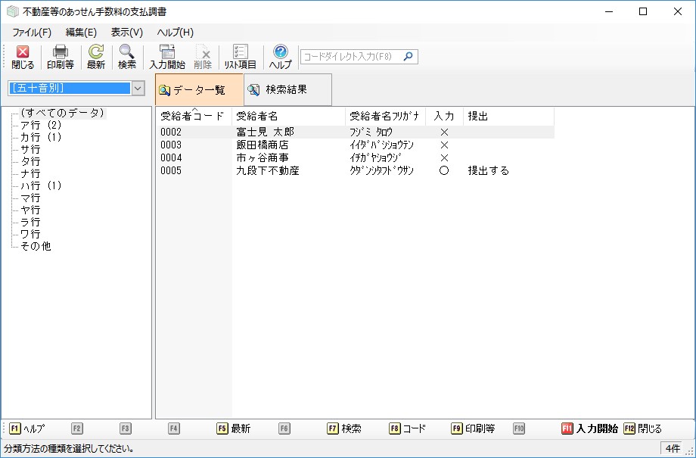The width and height of the screenshot is (696, 458).
Task: Open the 印刷等 print toolbar icon
Action: 61,57
